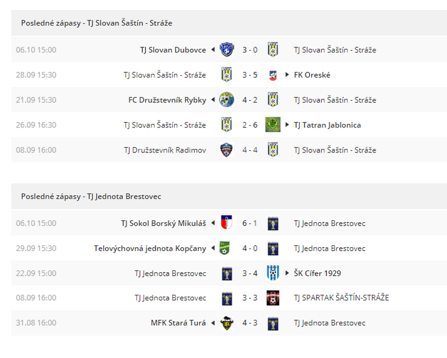Click the TJ Slovan Dubovce club crest
The height and width of the screenshot is (358, 447).
coord(227,49)
